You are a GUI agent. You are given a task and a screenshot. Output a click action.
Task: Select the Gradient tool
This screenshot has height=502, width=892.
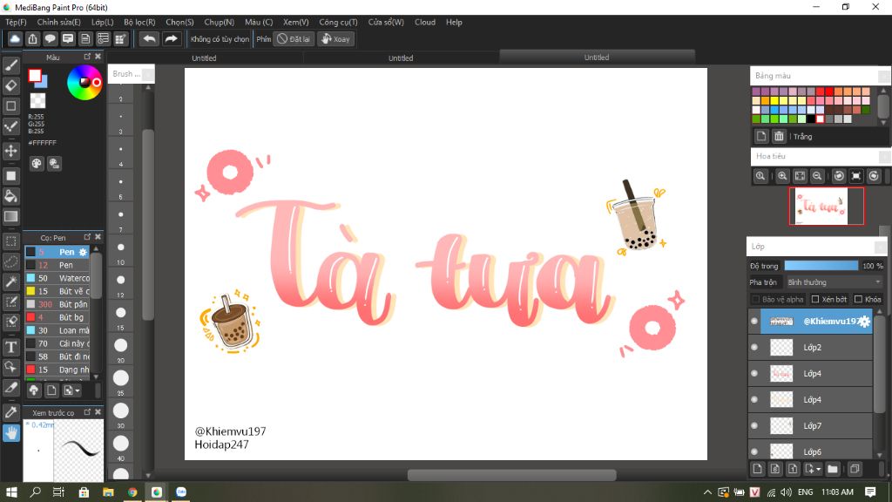[10, 216]
